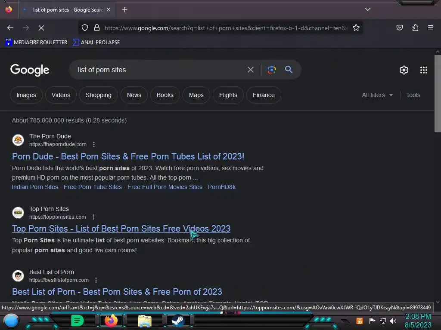Viewport: 441px width, 330px height.
Task: Open the search Tools button
Action: [x=413, y=95]
